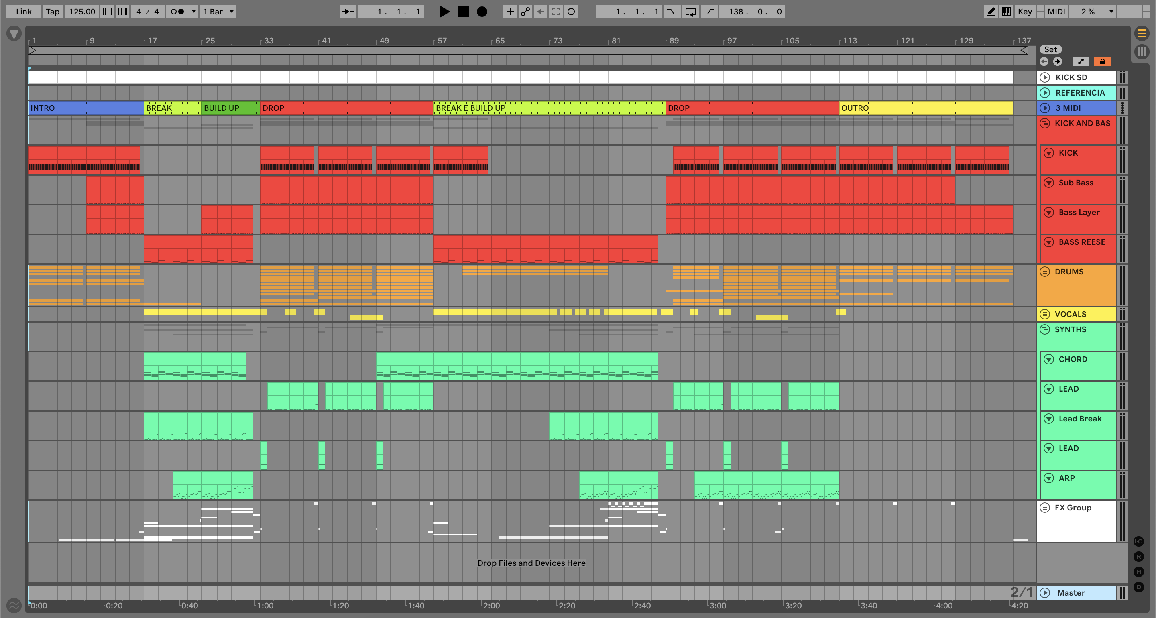Toggle the Punch-In switch
The height and width of the screenshot is (618, 1156).
pyautogui.click(x=672, y=12)
